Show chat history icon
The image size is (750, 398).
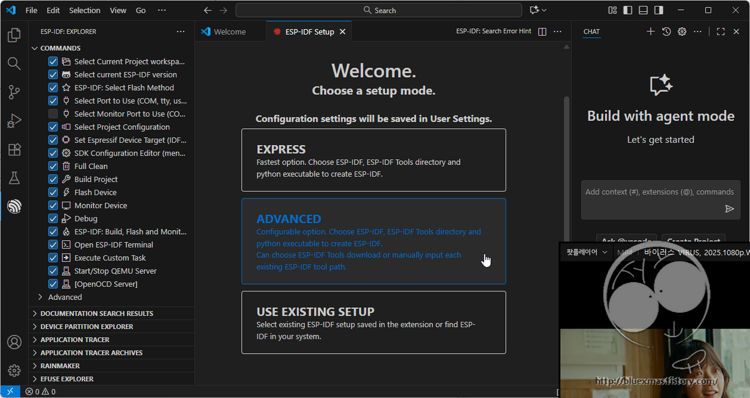click(x=666, y=32)
